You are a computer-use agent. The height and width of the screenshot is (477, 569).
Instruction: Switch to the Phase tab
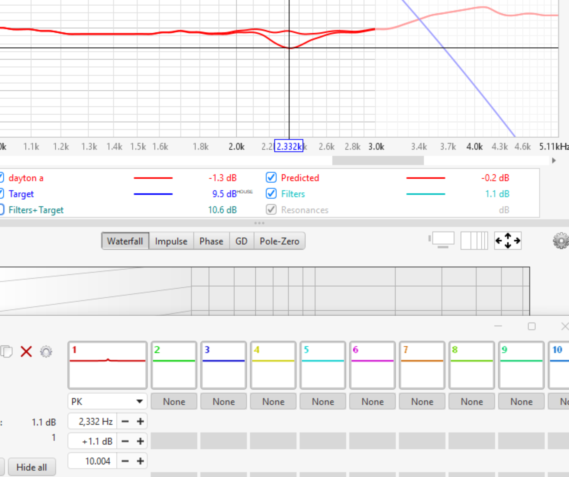pos(211,241)
